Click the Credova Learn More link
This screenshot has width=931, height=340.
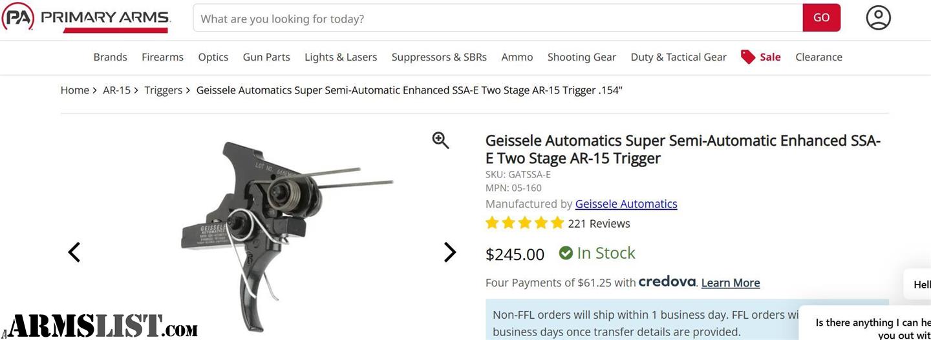click(731, 283)
